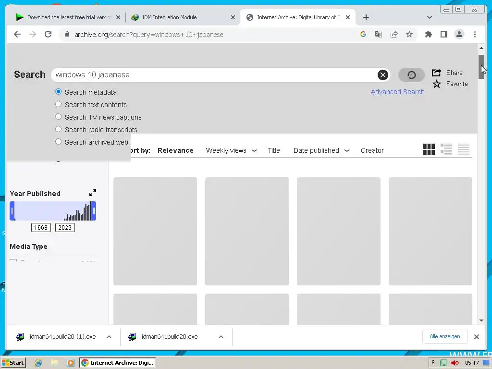Click the page vertical scrollbar thumb
This screenshot has height=369, width=492.
click(481, 66)
